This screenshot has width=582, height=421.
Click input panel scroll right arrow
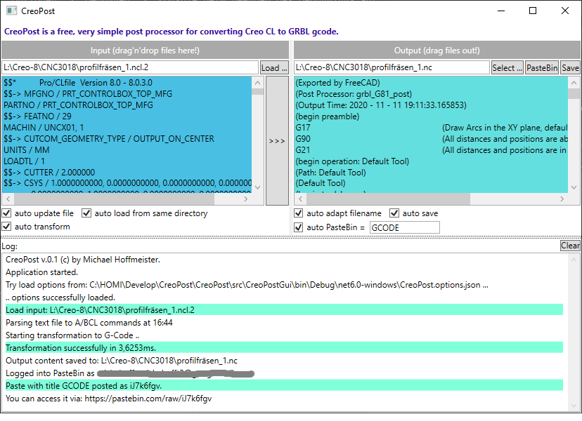pyautogui.click(x=246, y=199)
